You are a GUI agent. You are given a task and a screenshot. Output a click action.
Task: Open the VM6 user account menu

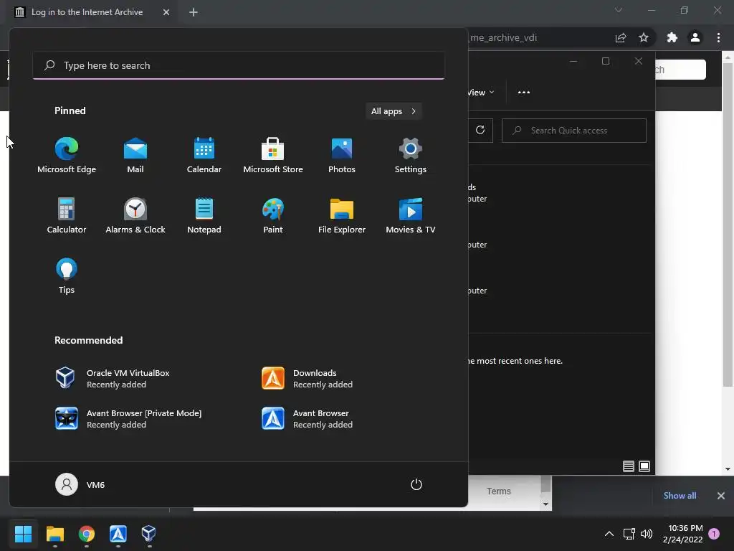(x=80, y=484)
